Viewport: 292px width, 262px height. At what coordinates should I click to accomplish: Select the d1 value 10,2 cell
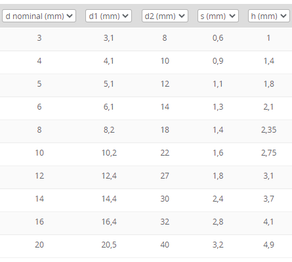pos(109,153)
